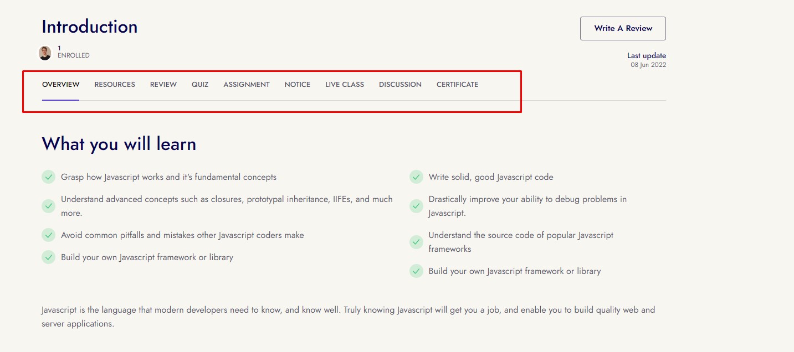Image resolution: width=794 pixels, height=352 pixels.
Task: Switch to Live Class tab
Action: click(345, 85)
